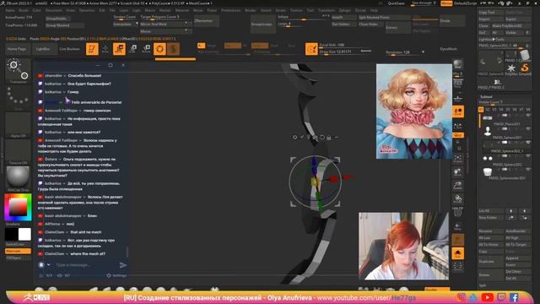Click the gizmo settings gear icon above manipulator

tap(294, 137)
